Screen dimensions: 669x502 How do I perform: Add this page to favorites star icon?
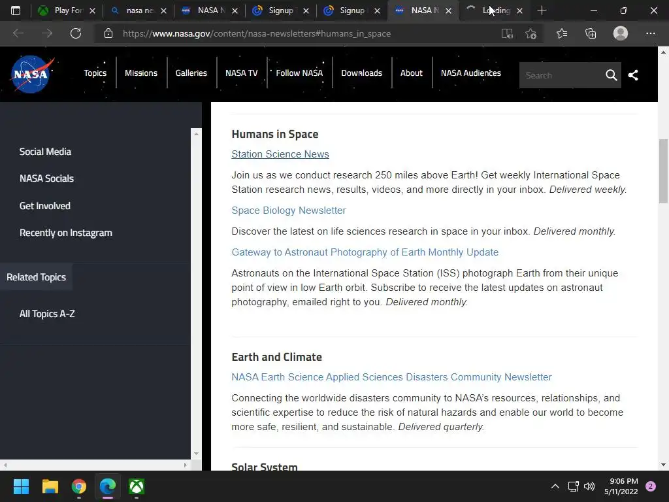pyautogui.click(x=530, y=33)
